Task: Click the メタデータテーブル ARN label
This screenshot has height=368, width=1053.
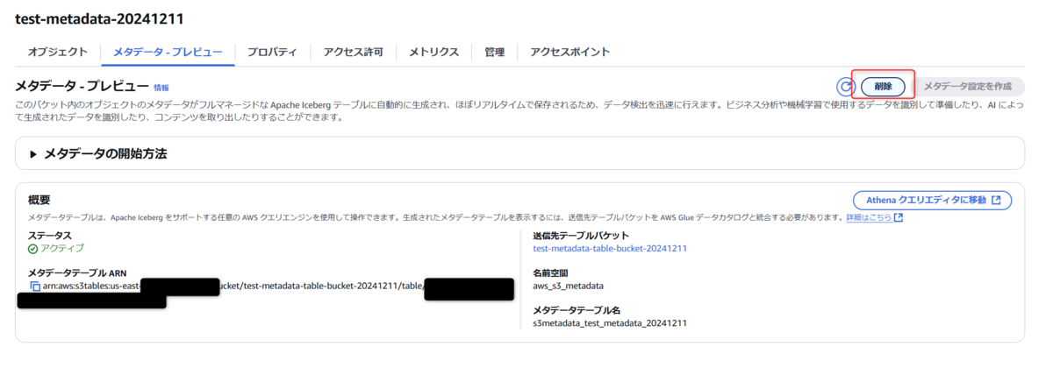Action: (x=77, y=272)
